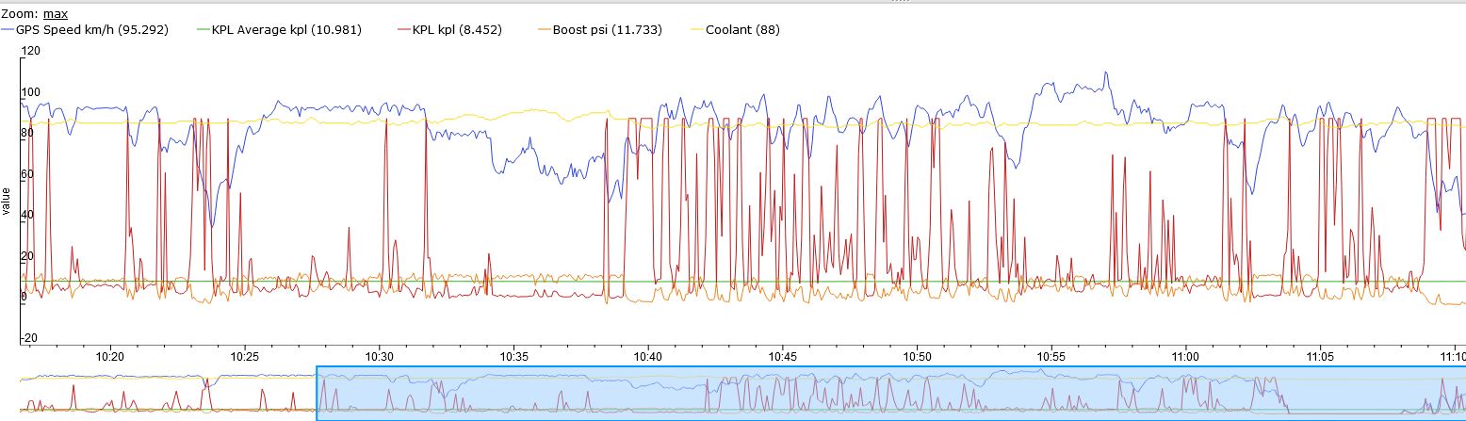Image resolution: width=1466 pixels, height=421 pixels.
Task: Select KPL Average kpl legend entry
Action: tap(281, 30)
